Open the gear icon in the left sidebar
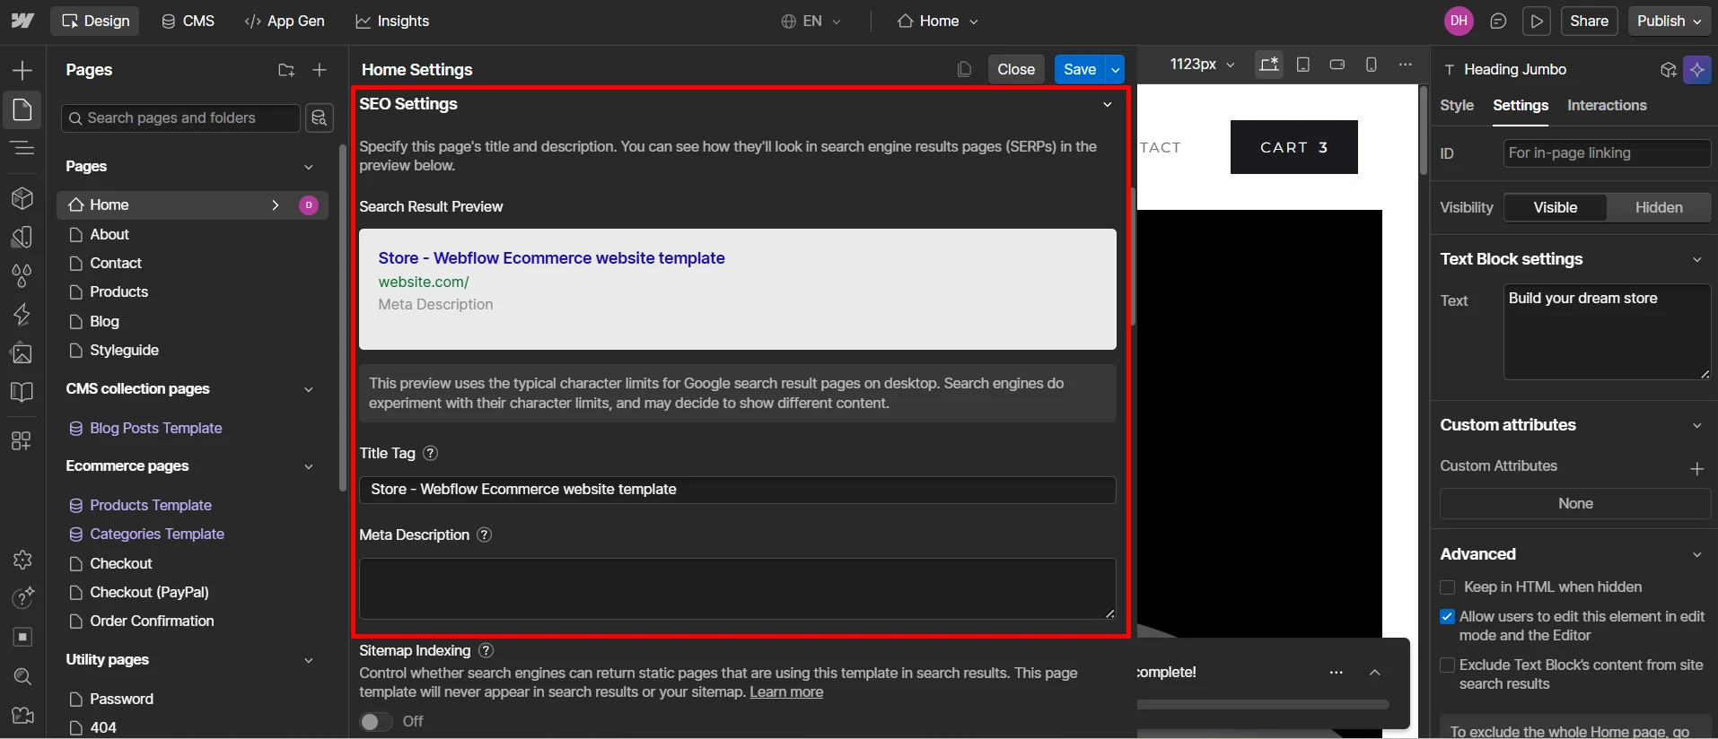Screen dimensions: 1718x739 coord(22,560)
